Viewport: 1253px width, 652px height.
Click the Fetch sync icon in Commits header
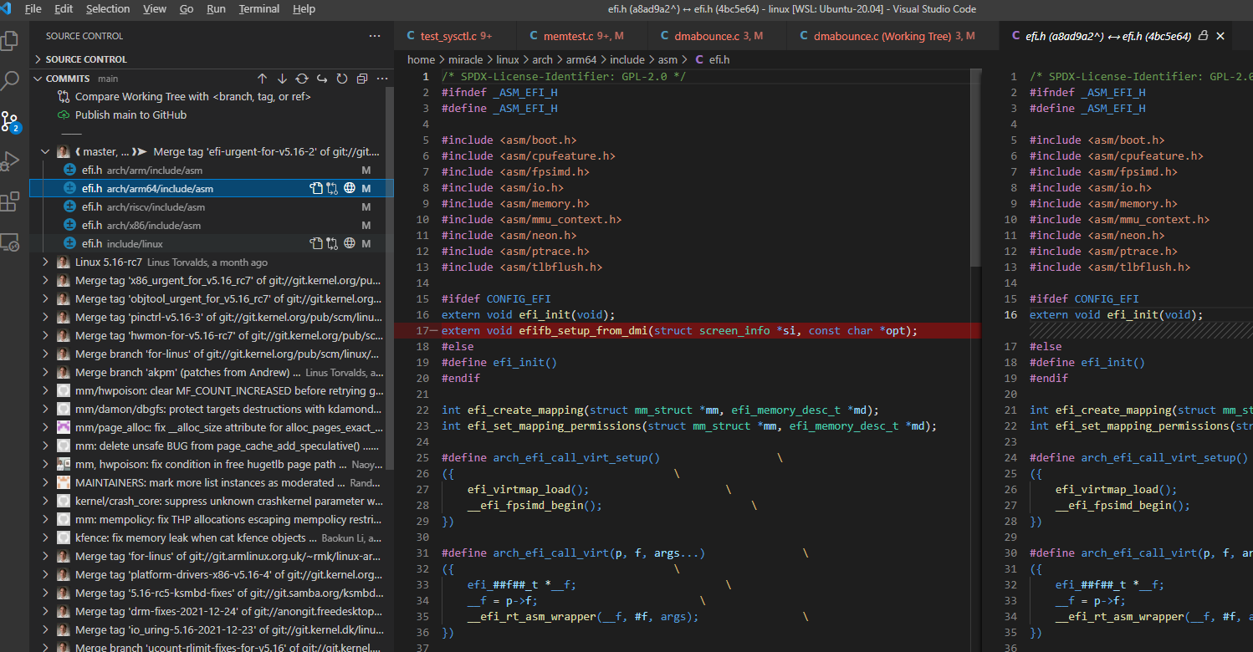(302, 79)
